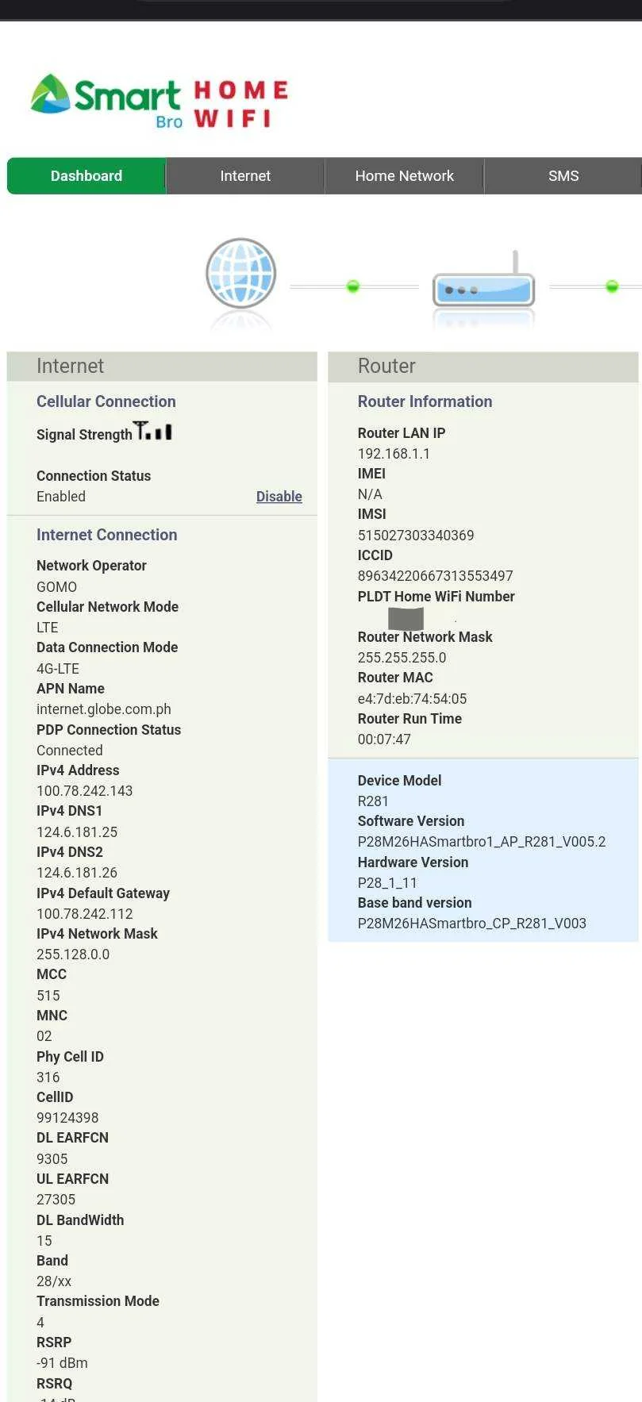Click PLDT Home WiFi Number label
Image resolution: width=642 pixels, height=1402 pixels.
pyautogui.click(x=436, y=597)
